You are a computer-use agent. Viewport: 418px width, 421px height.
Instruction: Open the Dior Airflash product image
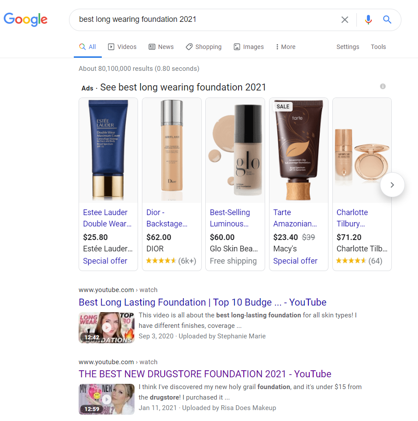[x=172, y=150]
